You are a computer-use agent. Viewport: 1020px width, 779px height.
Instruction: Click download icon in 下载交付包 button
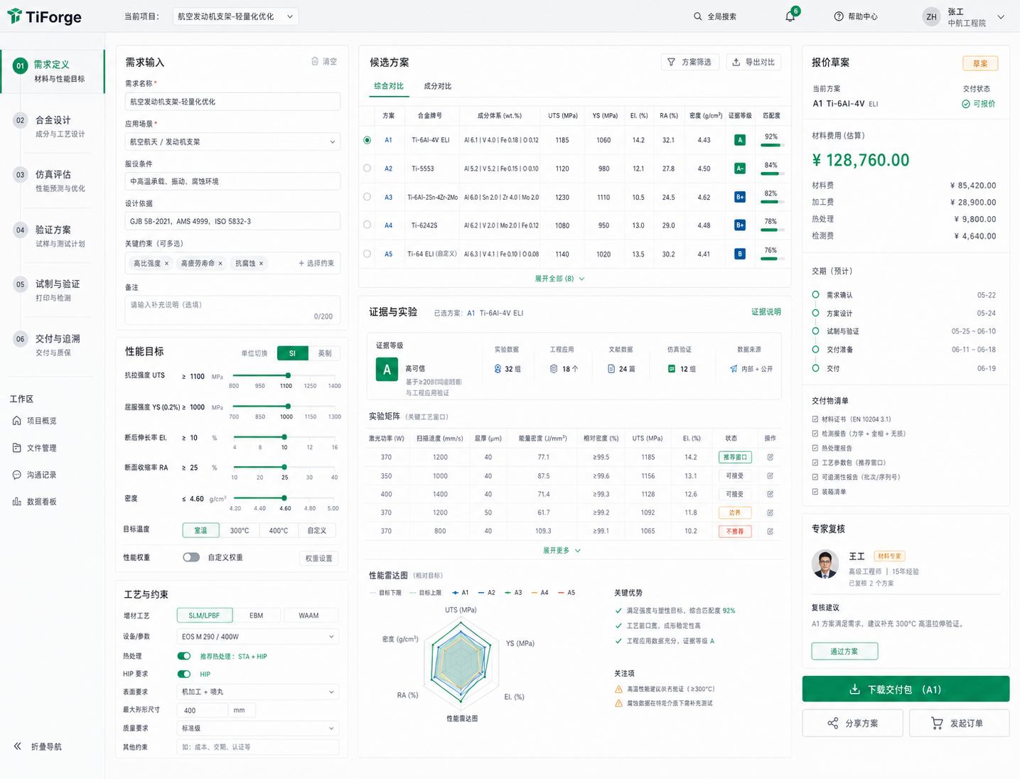[855, 689]
